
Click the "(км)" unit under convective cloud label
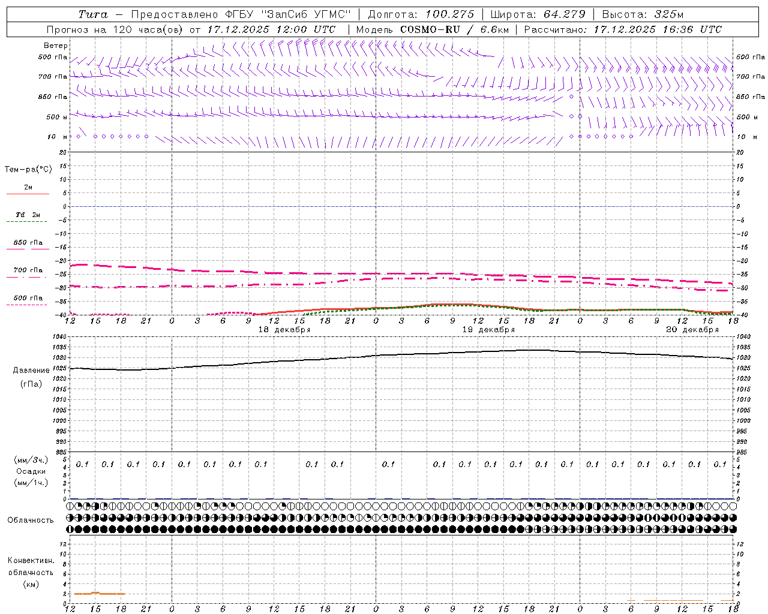(x=31, y=584)
